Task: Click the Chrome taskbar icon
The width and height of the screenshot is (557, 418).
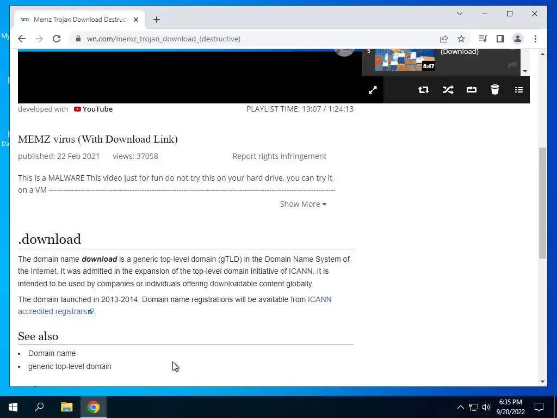Action: (x=94, y=407)
